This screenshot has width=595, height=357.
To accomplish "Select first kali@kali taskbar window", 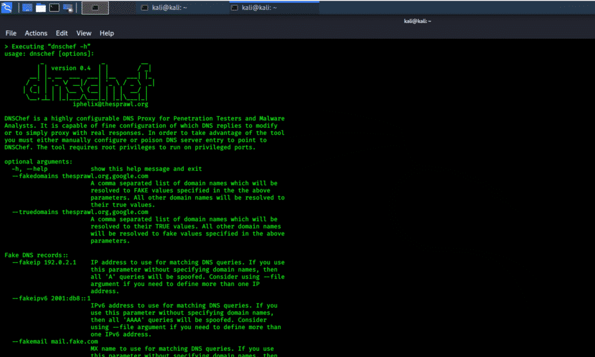I will (x=183, y=8).
